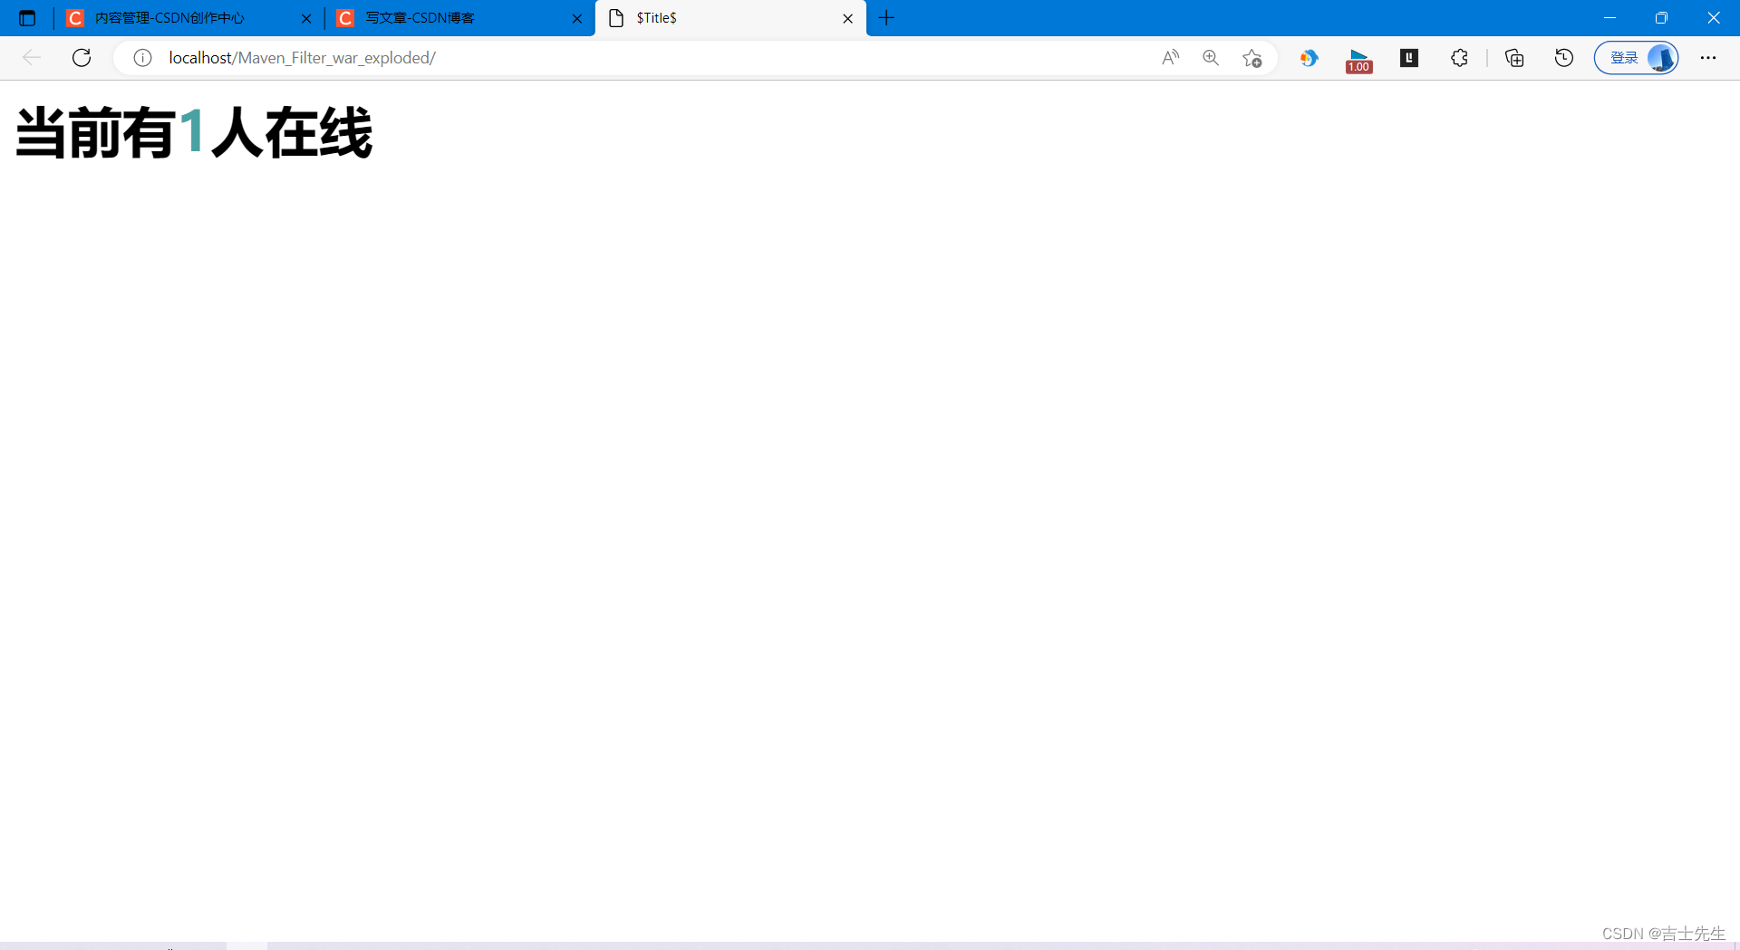Viewport: 1740px width, 950px height.
Task: Close the $Title$ tab
Action: point(848,18)
